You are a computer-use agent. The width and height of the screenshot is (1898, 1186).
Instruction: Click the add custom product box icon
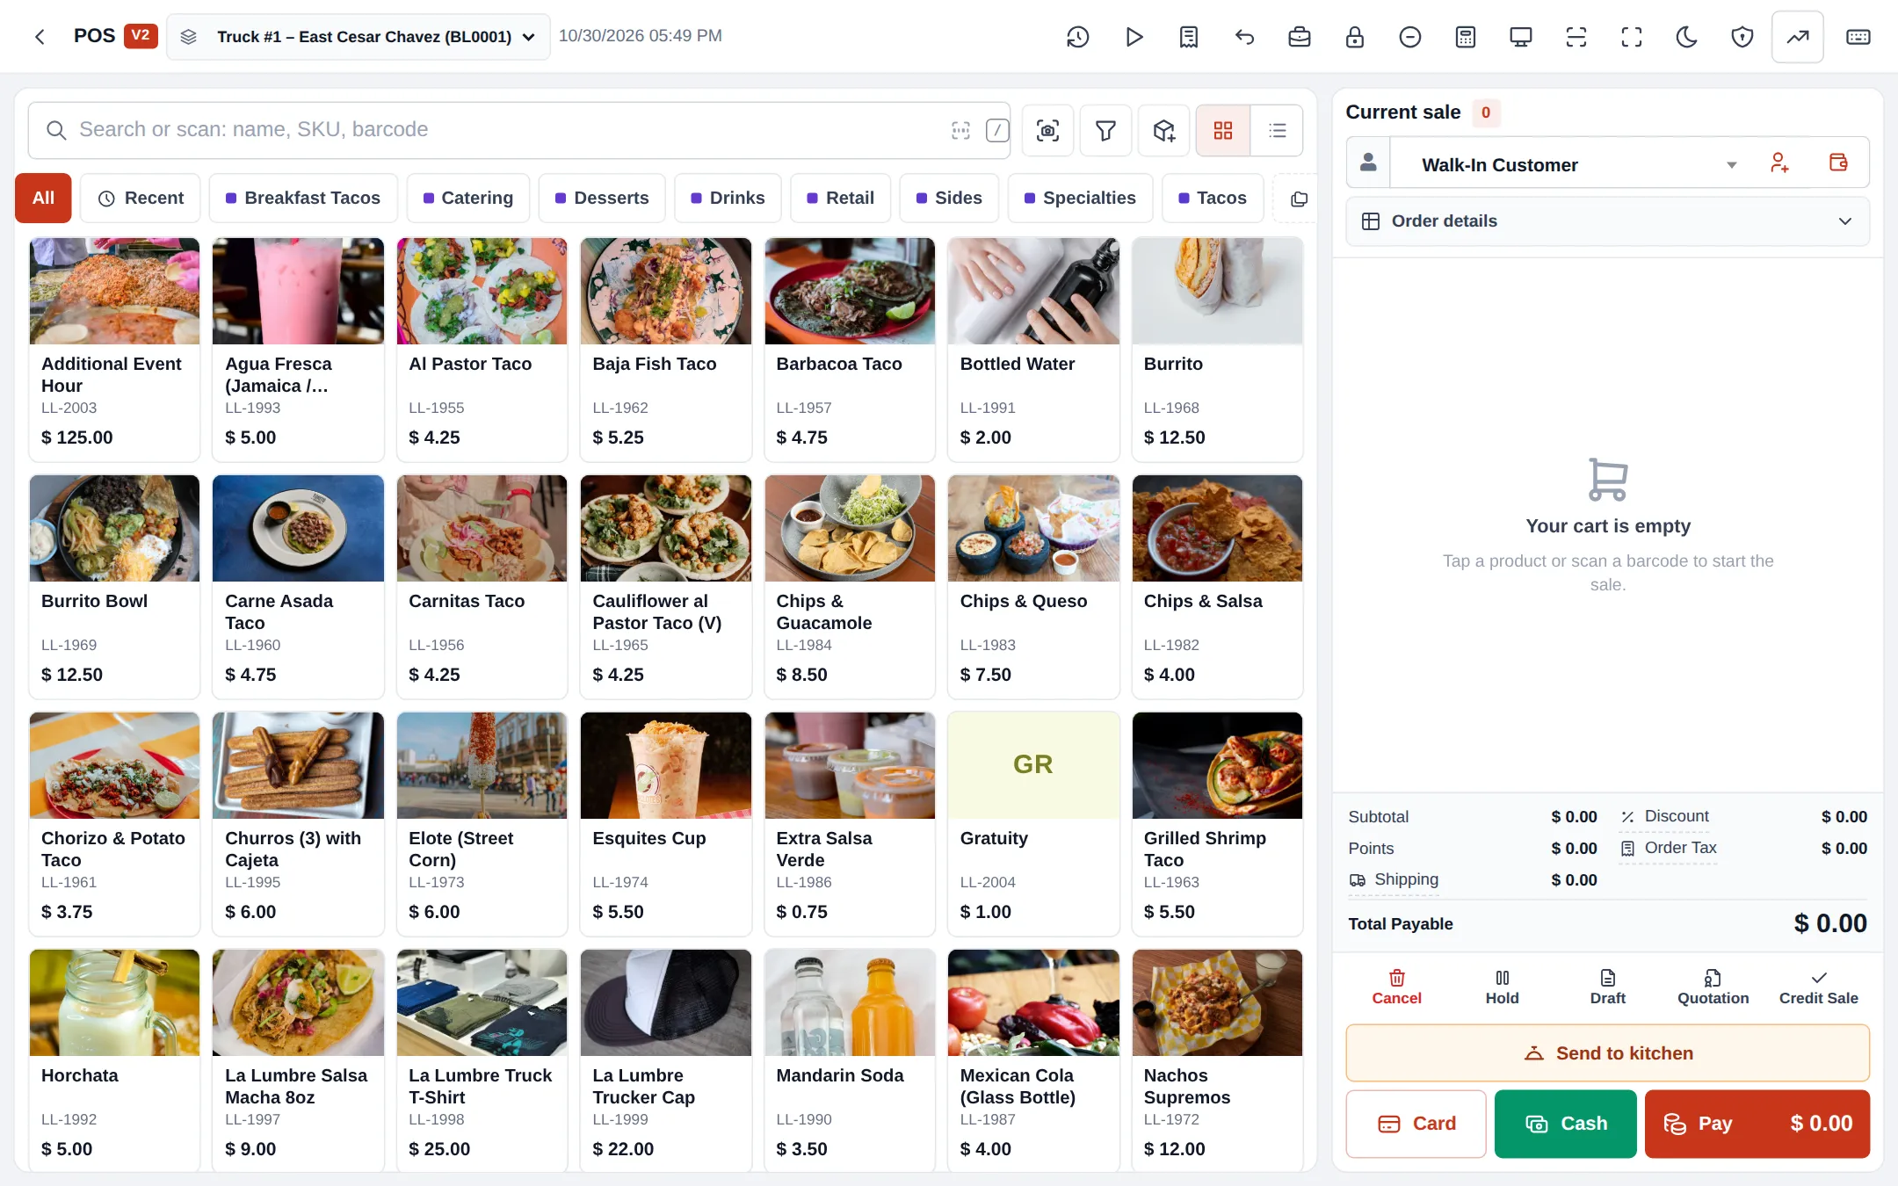1164,131
